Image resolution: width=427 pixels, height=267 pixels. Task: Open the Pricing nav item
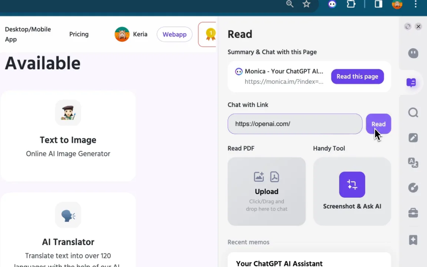(79, 34)
